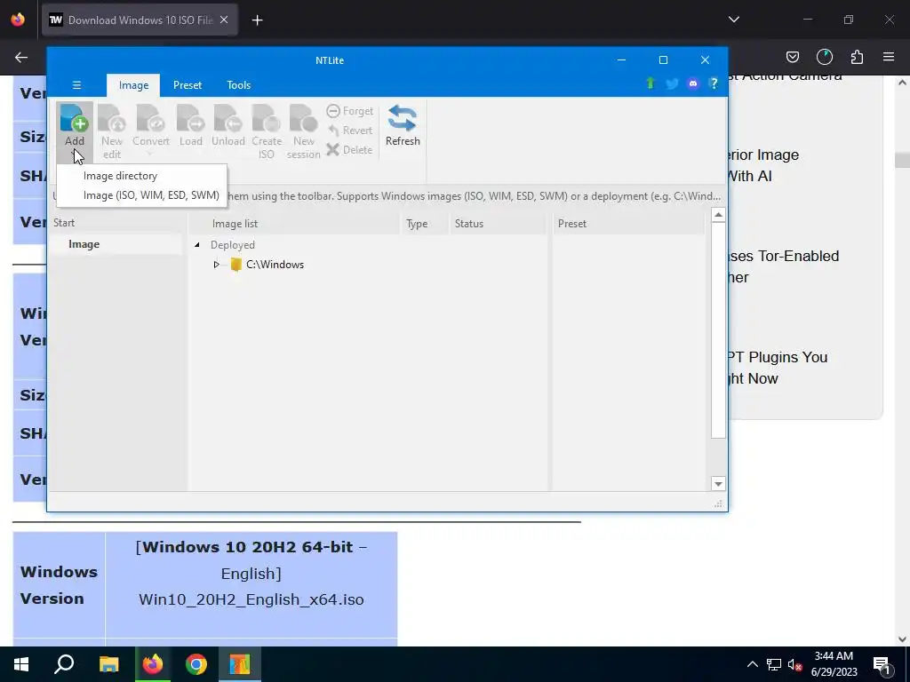910x682 pixels.
Task: Click the network tray icon
Action: click(x=774, y=664)
